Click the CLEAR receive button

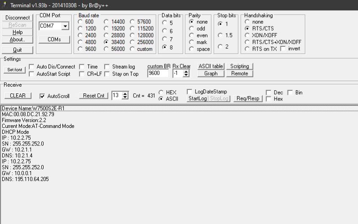point(18,96)
